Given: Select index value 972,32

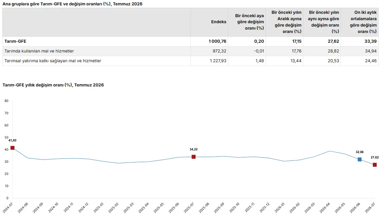Looking at the screenshot, I should click(x=219, y=51).
